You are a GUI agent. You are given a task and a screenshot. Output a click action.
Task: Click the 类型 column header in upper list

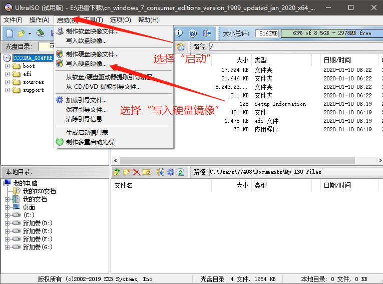coord(282,60)
